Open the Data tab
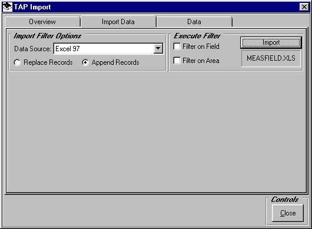The height and width of the screenshot is (229, 312). tap(194, 22)
